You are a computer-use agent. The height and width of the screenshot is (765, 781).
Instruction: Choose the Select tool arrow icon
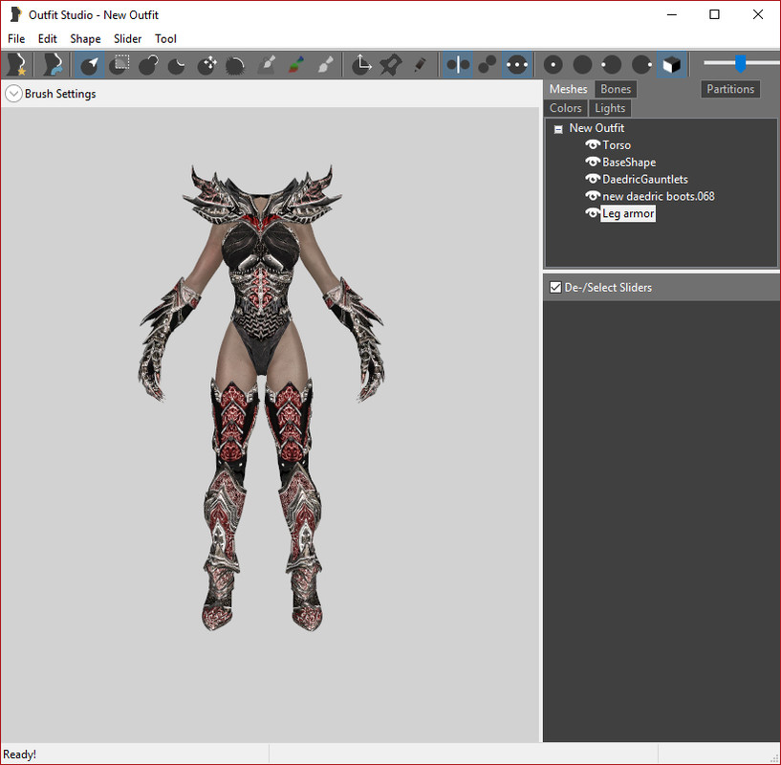[90, 64]
